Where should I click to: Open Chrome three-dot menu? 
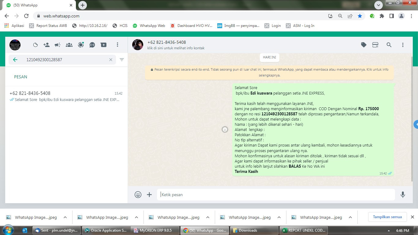click(411, 16)
